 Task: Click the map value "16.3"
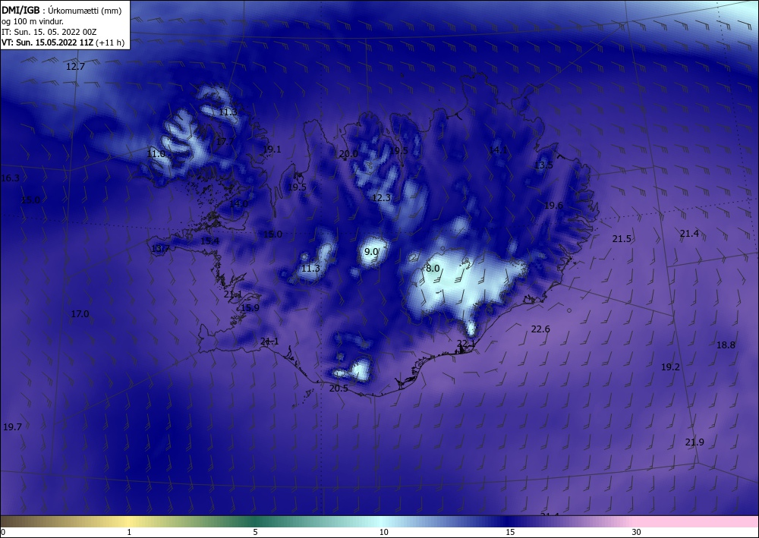click(10, 178)
